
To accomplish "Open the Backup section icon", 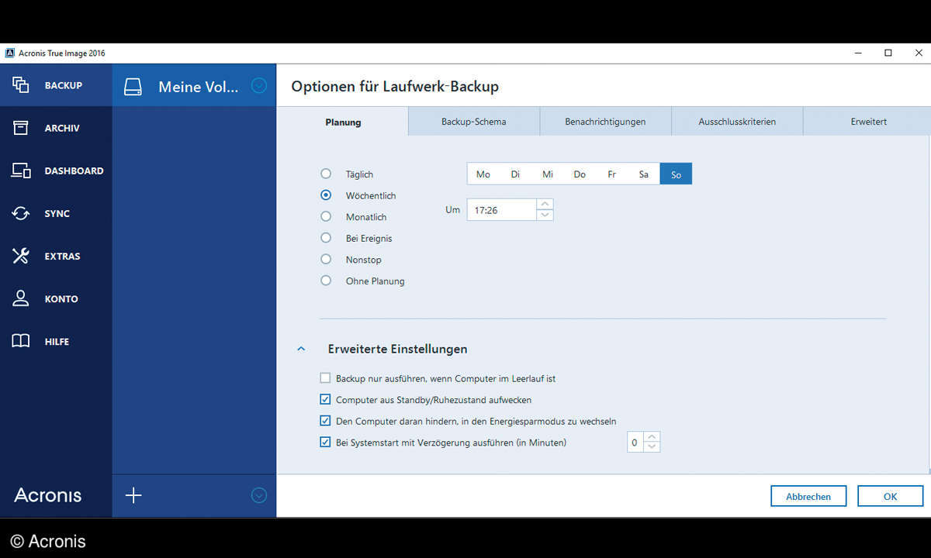I will click(21, 85).
